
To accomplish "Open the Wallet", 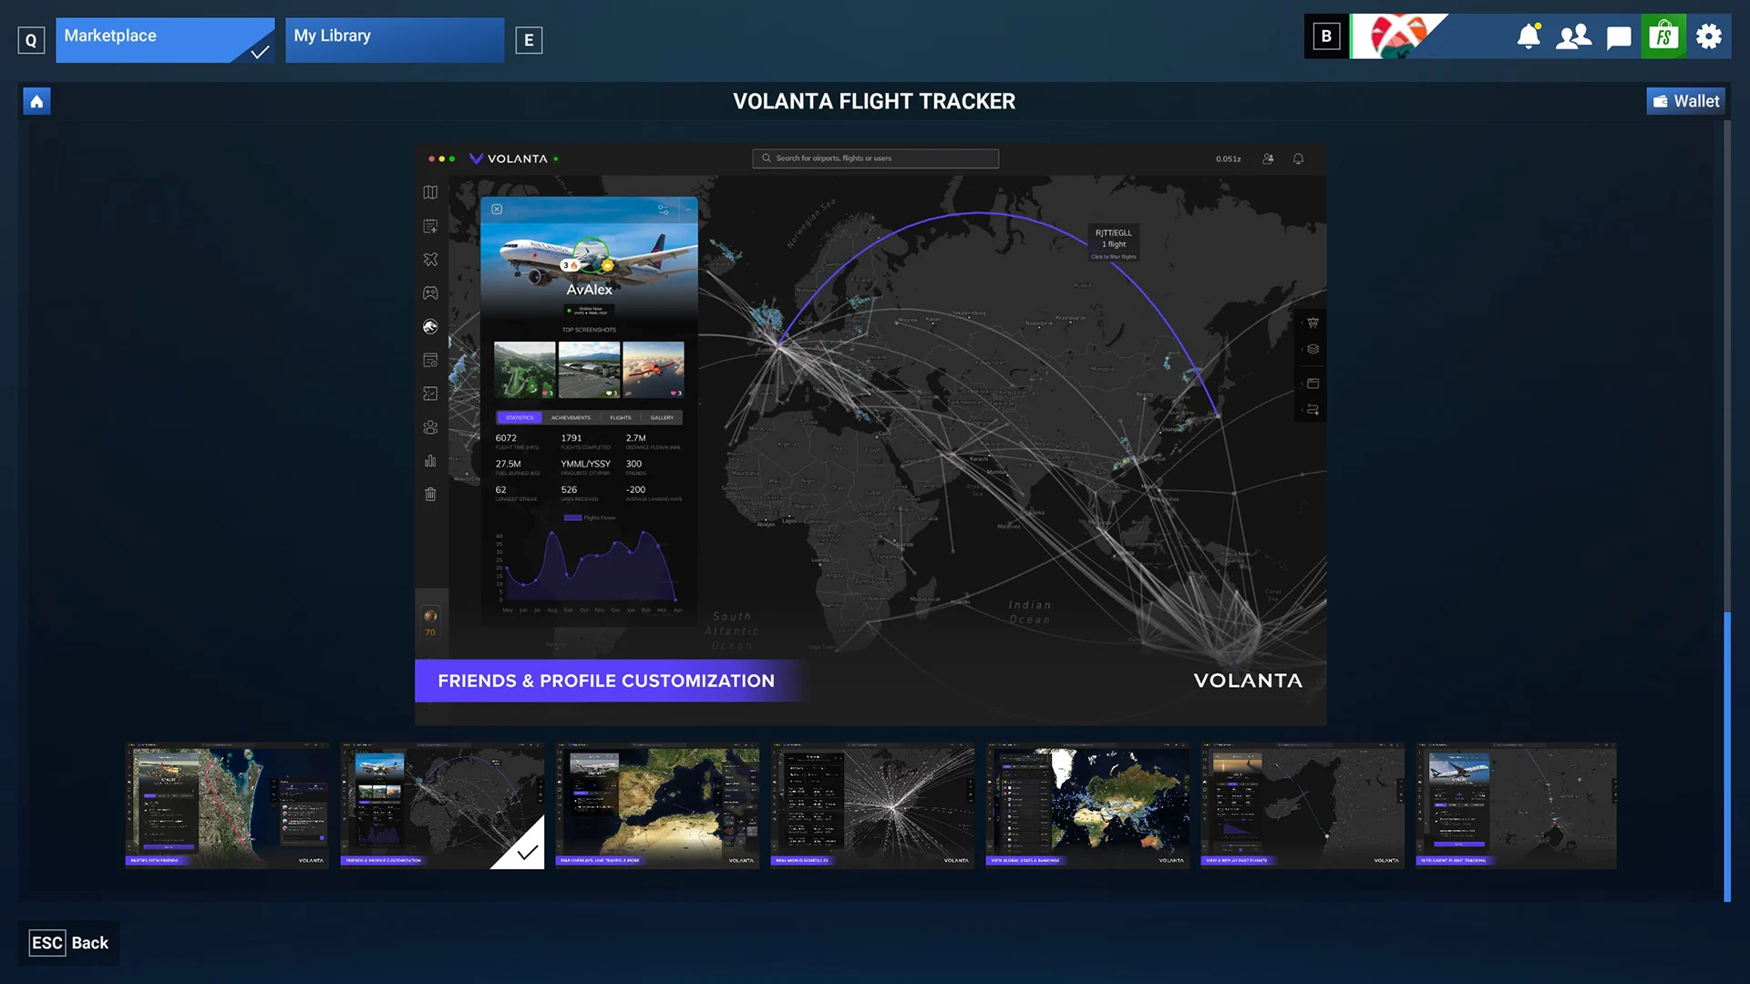I will [x=1686, y=101].
